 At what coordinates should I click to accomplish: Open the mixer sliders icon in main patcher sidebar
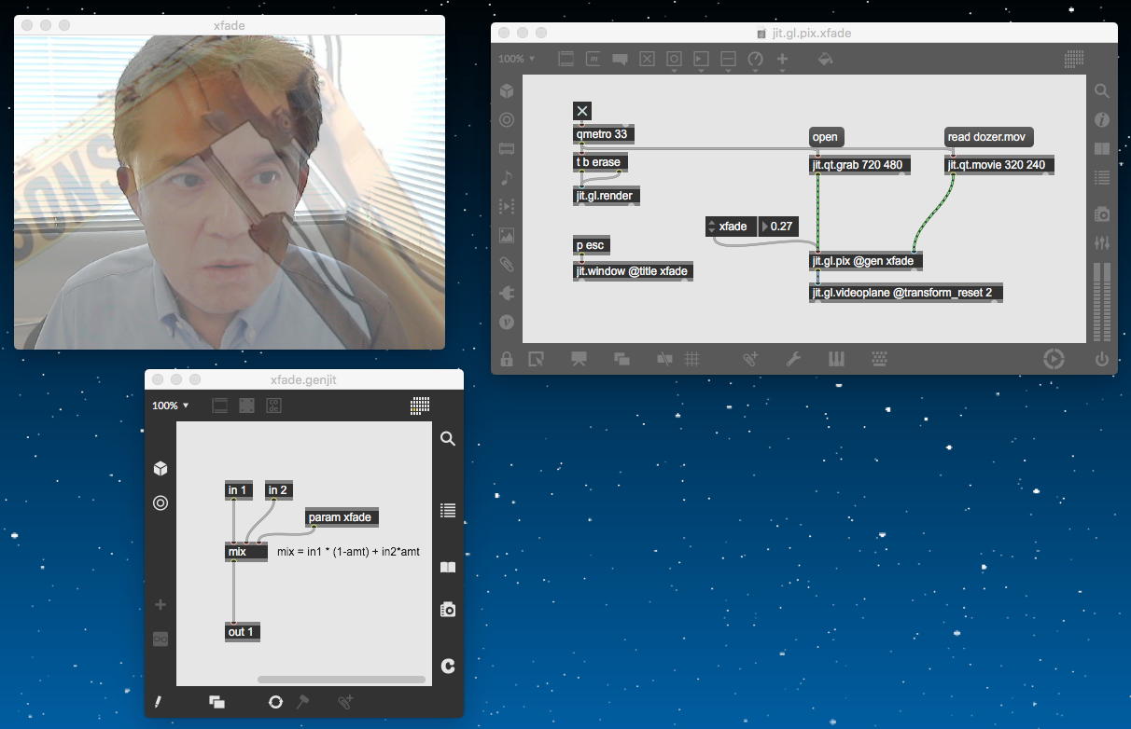tap(1102, 242)
